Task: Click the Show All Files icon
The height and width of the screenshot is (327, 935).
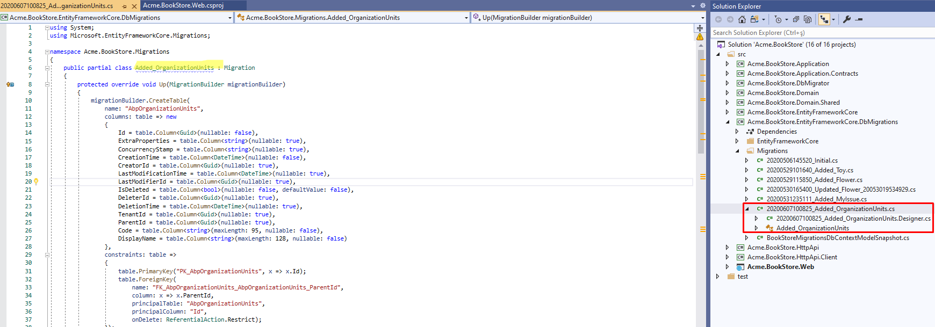Action: pyautogui.click(x=808, y=19)
